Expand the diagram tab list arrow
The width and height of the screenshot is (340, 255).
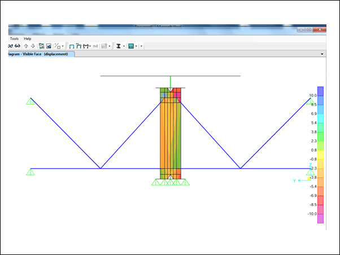click(321, 54)
